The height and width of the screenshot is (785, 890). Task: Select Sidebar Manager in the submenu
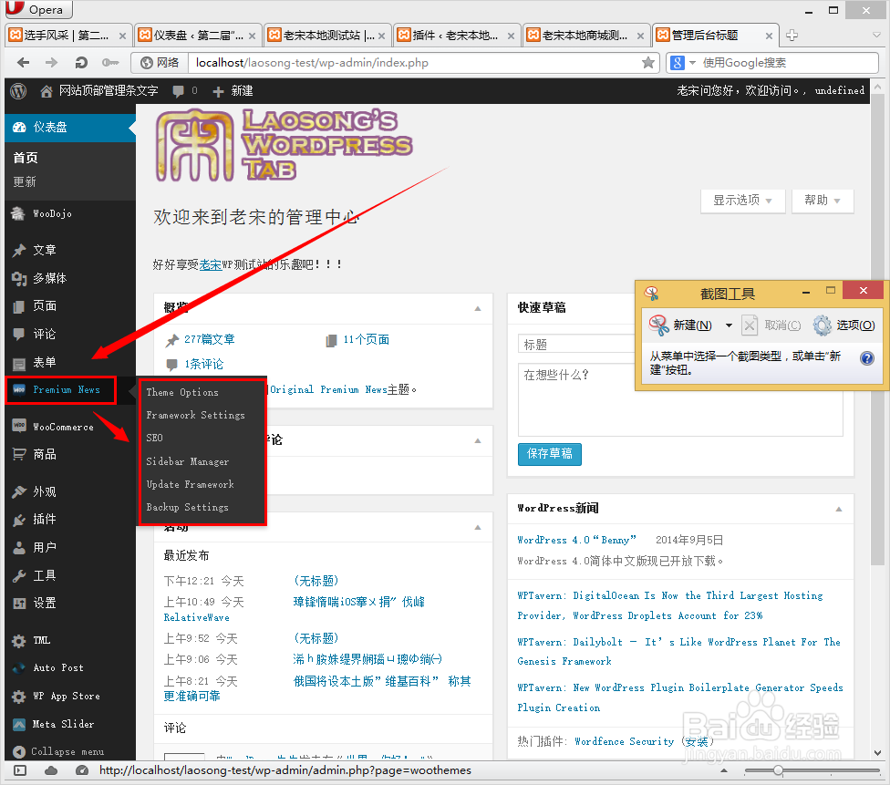click(187, 461)
